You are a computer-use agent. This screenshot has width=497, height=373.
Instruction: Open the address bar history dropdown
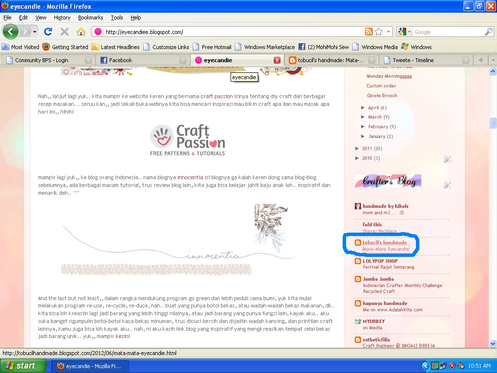pos(388,32)
